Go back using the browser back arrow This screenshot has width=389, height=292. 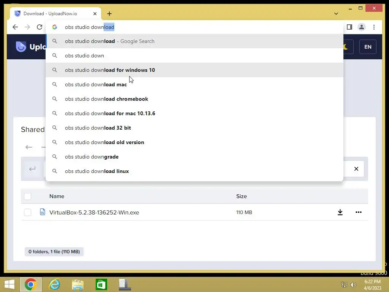click(15, 27)
